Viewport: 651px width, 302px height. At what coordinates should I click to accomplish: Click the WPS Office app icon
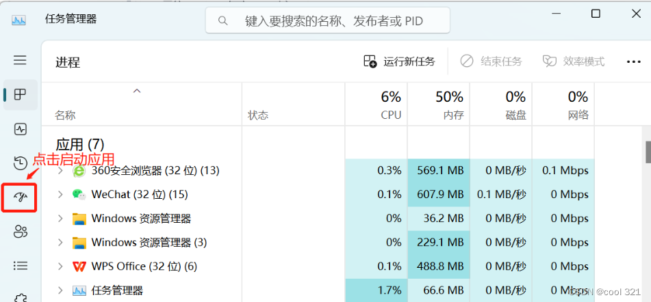(79, 266)
